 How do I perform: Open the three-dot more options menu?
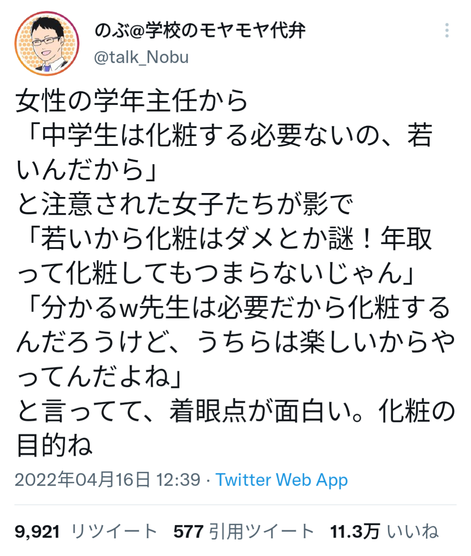[x=447, y=31]
